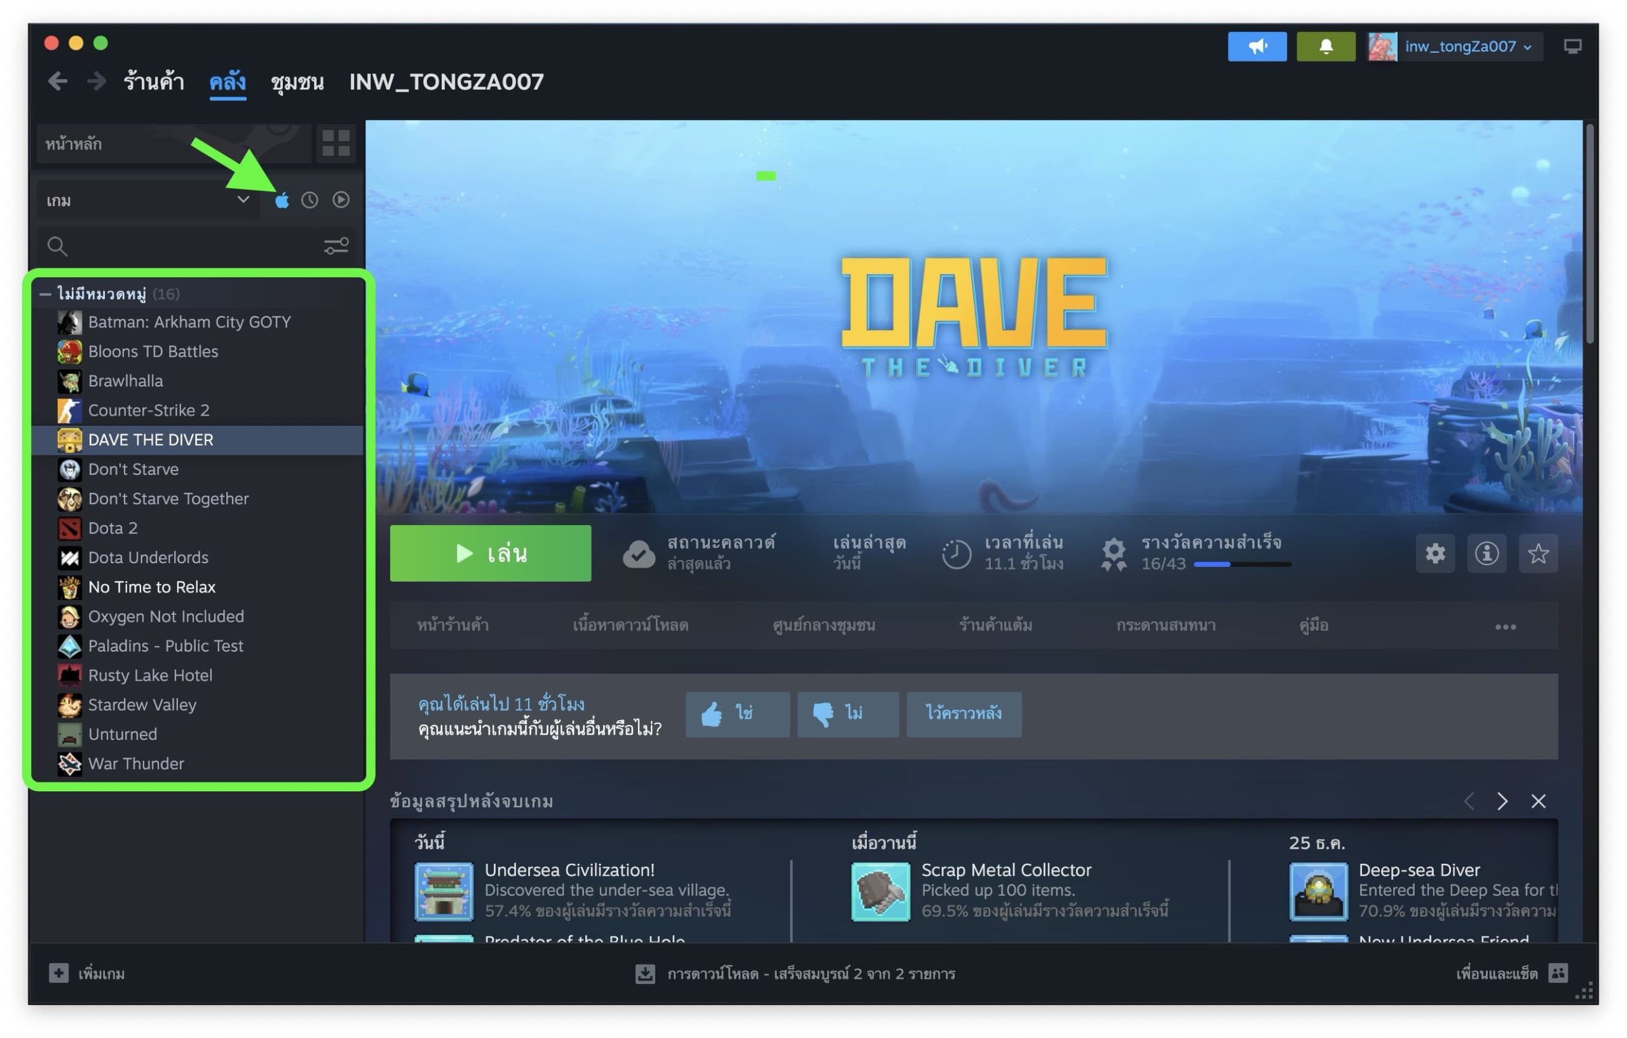Open the ชุมชน community tab

coord(297,82)
